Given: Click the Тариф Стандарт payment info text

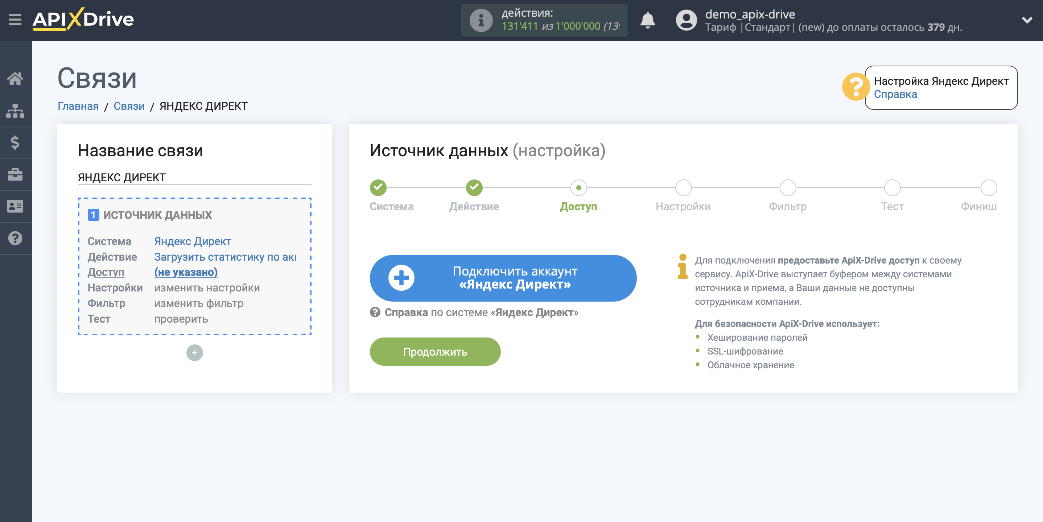Looking at the screenshot, I should (833, 27).
